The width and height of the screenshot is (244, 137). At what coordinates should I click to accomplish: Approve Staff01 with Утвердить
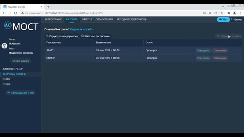coord(203,51)
